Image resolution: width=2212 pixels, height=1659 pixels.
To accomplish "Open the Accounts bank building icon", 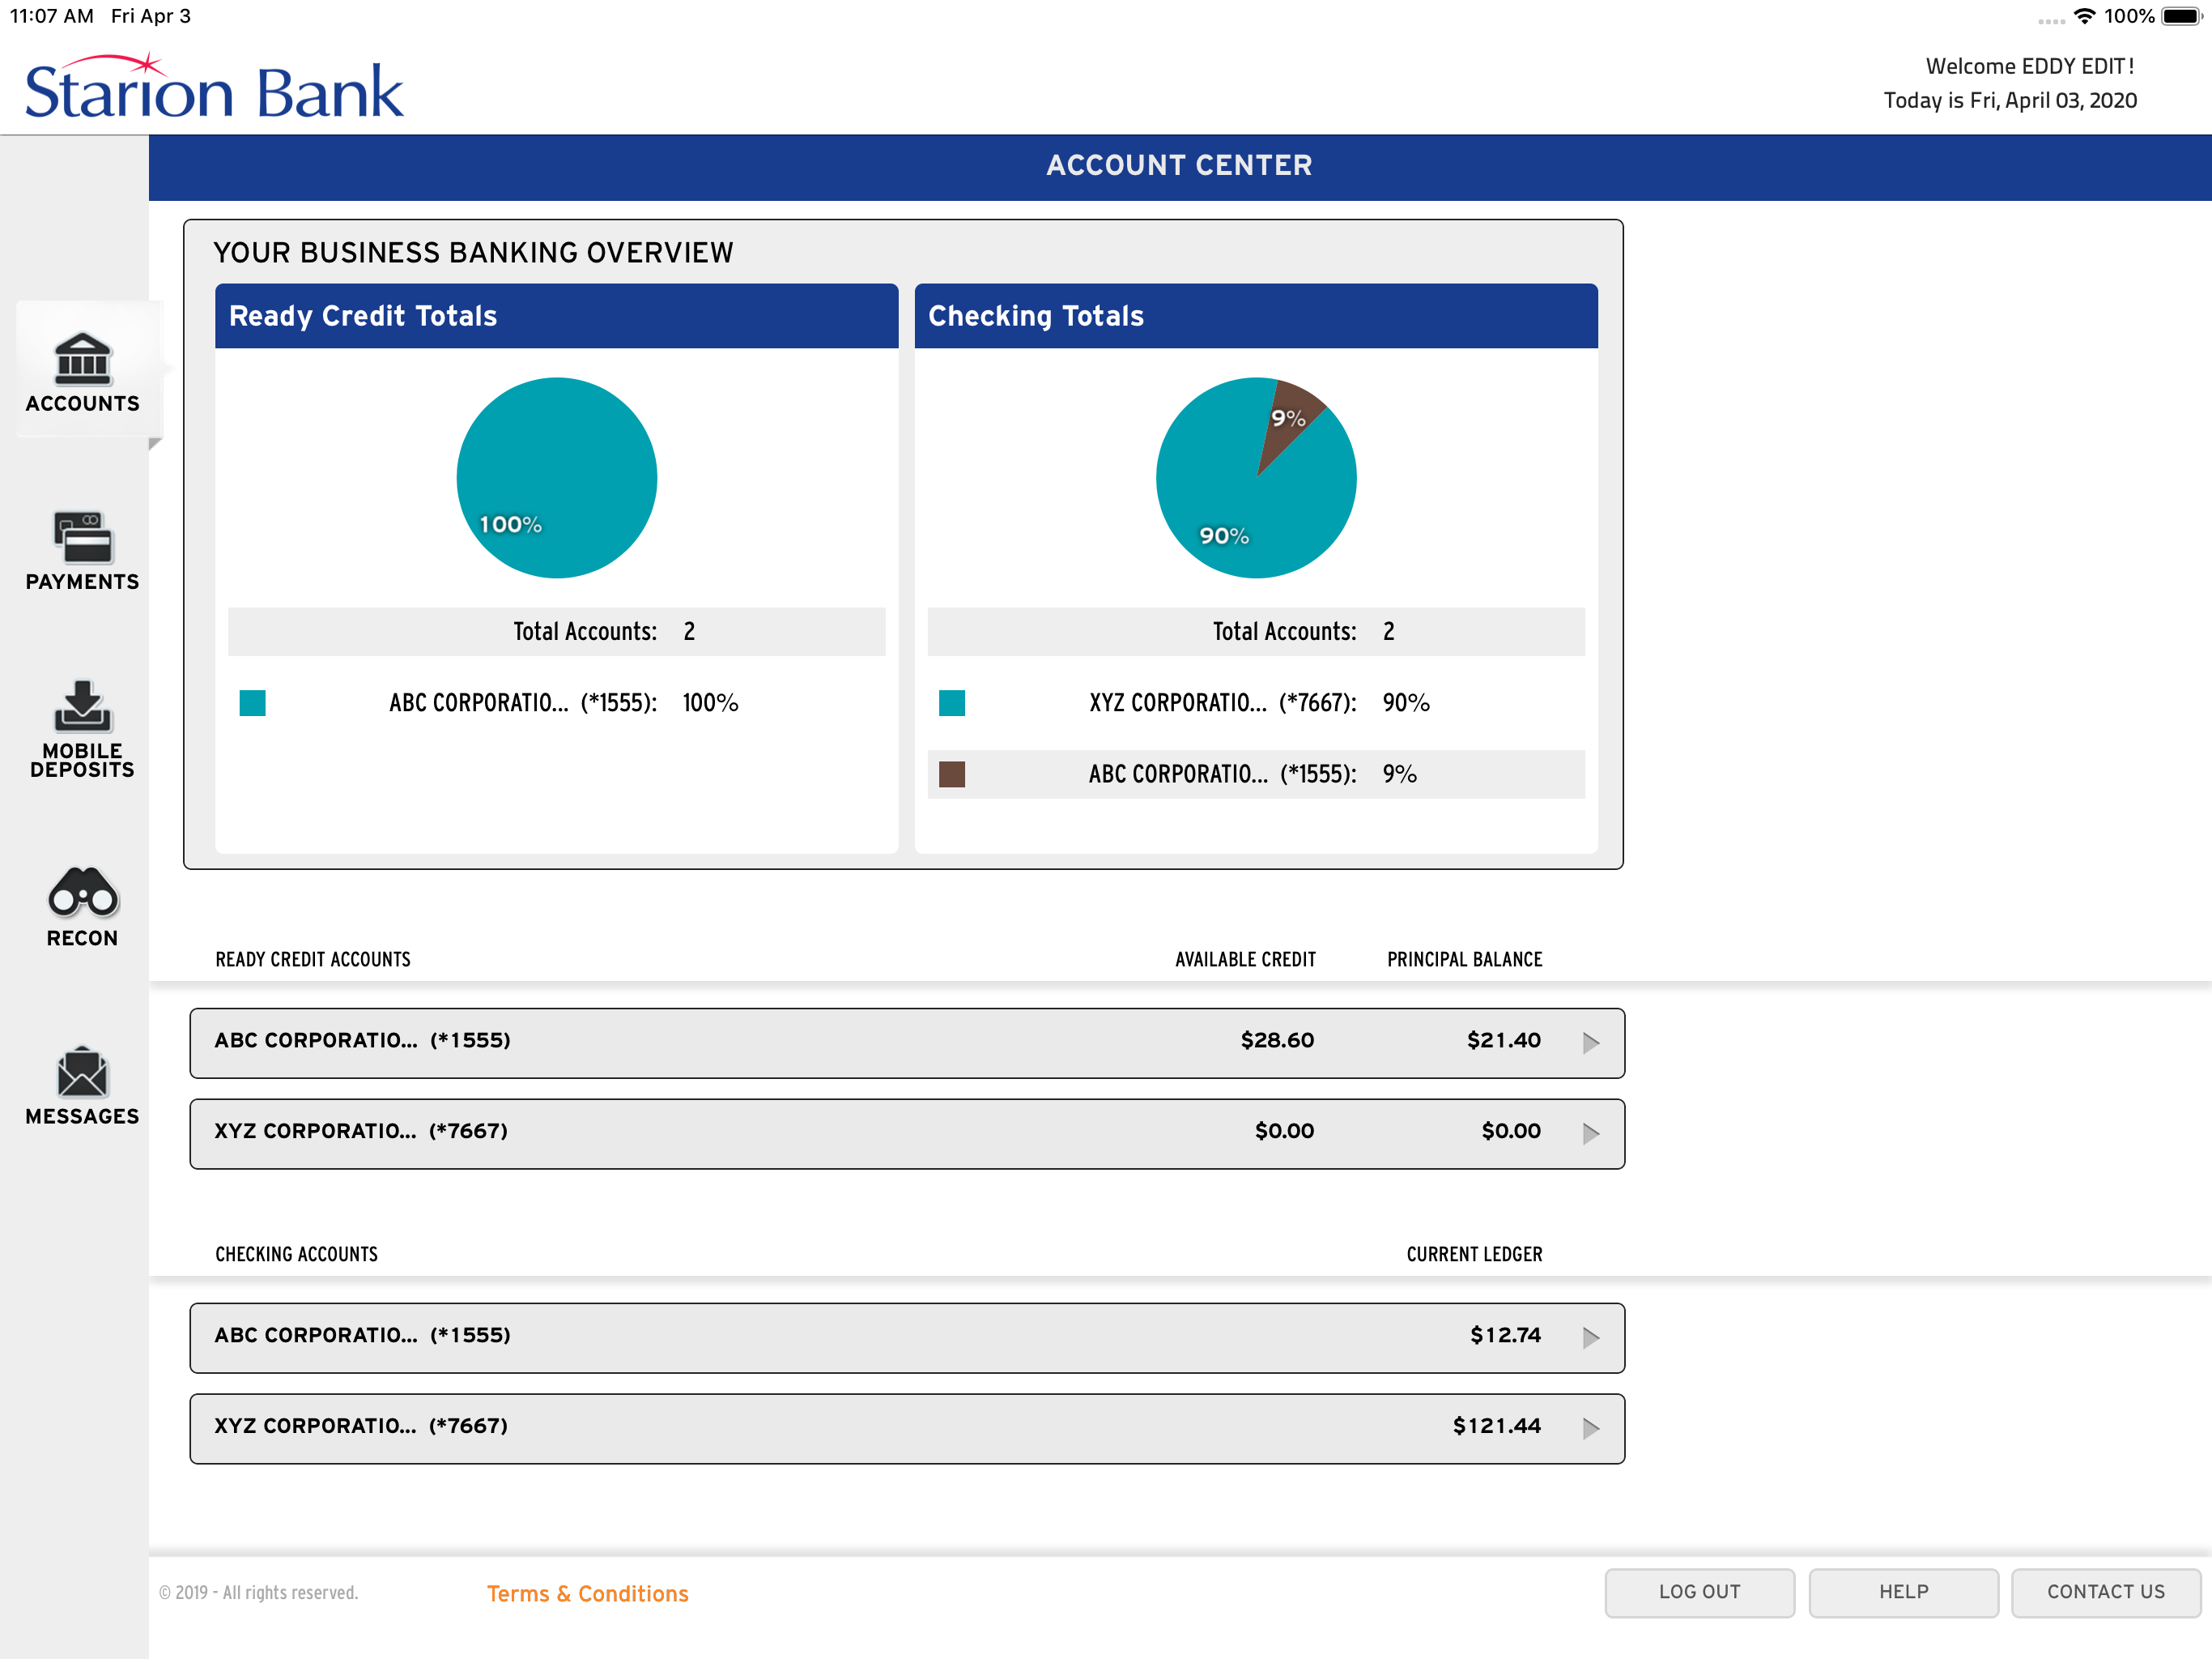I will pyautogui.click(x=82, y=359).
